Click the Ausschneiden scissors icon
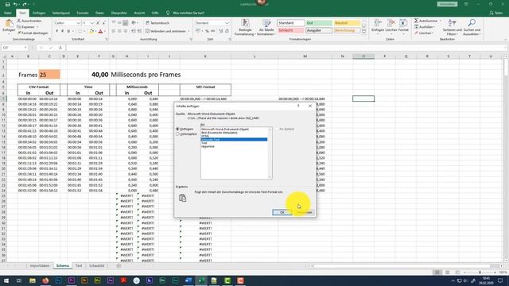 tap(19, 21)
